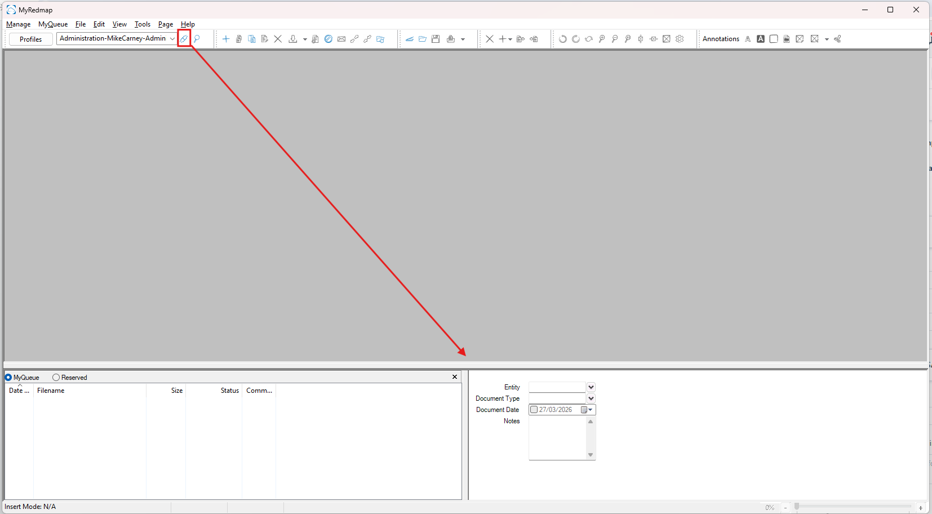Click the envelope email icon
The height and width of the screenshot is (514, 932).
[x=341, y=39]
